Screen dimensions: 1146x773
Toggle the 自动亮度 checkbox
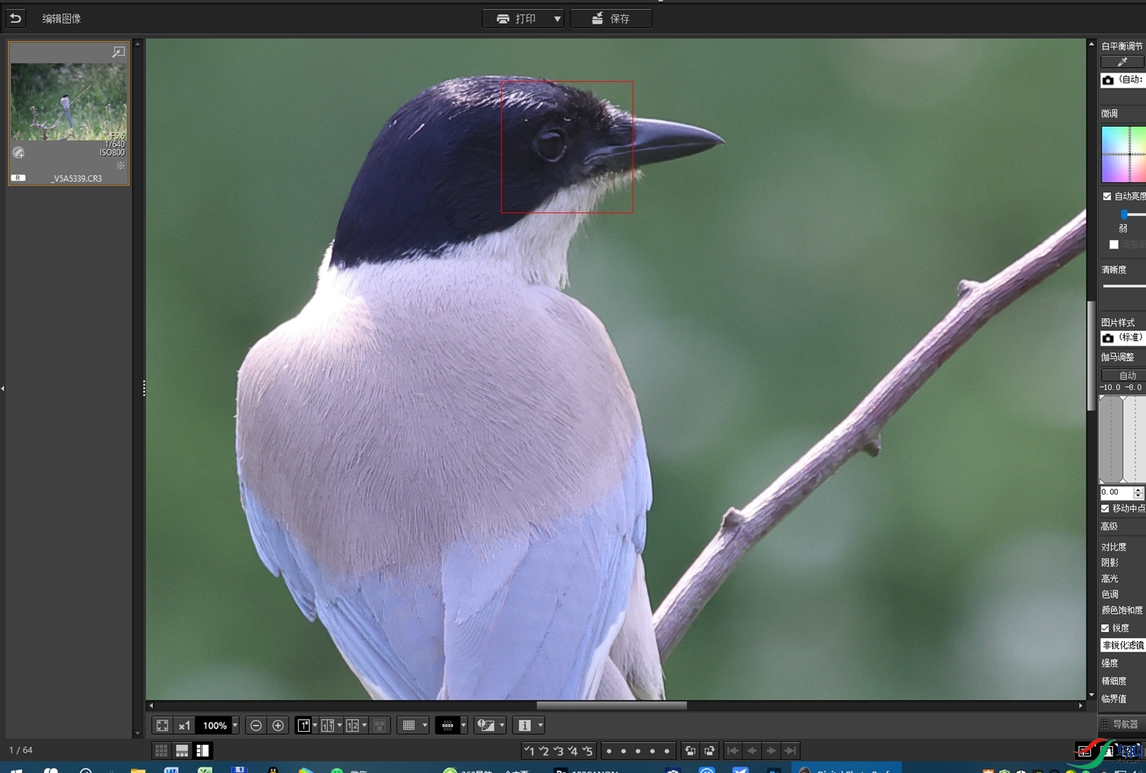(1107, 196)
